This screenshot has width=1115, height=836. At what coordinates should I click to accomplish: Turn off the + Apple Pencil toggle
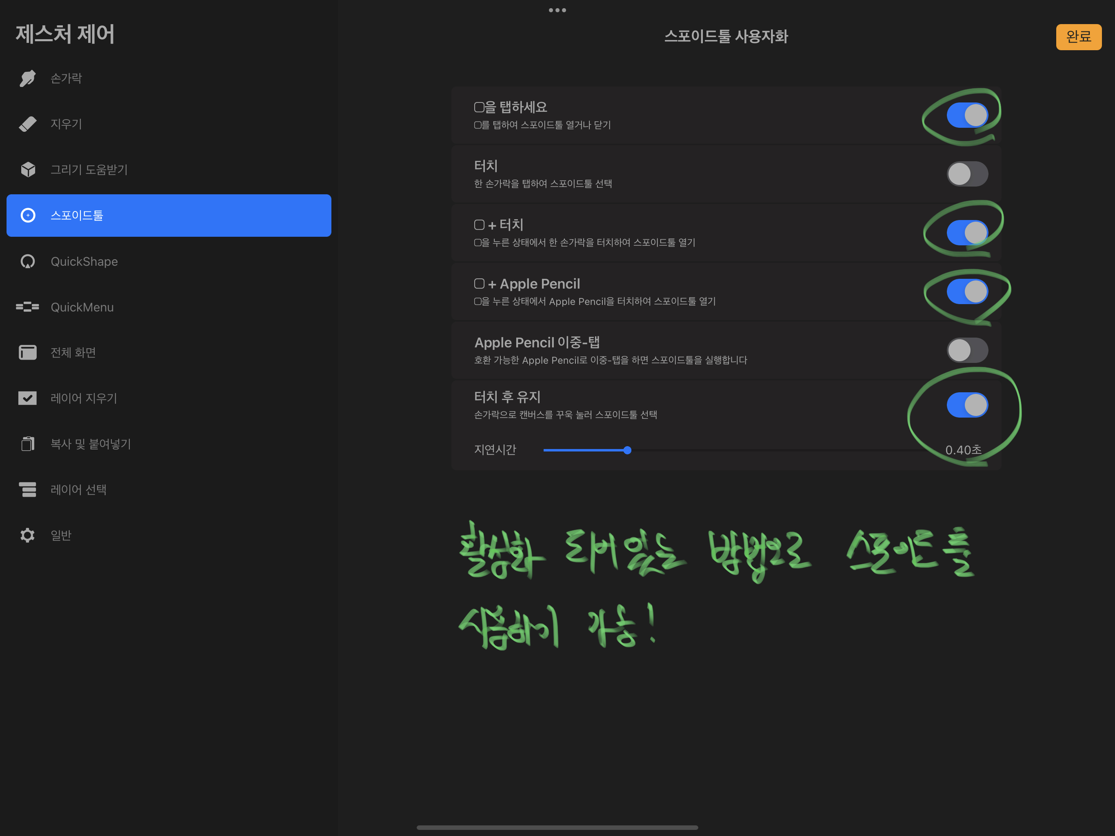click(967, 291)
